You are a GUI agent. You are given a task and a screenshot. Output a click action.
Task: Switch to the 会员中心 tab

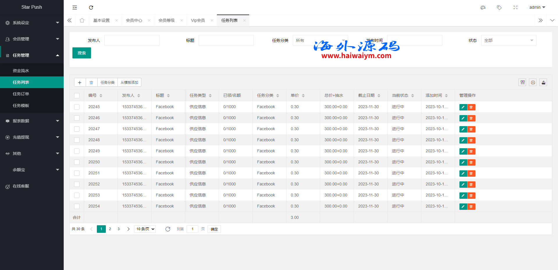134,20
